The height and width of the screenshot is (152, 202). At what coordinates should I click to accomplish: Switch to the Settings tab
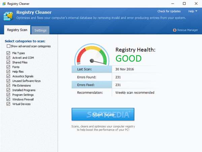[x=40, y=30]
